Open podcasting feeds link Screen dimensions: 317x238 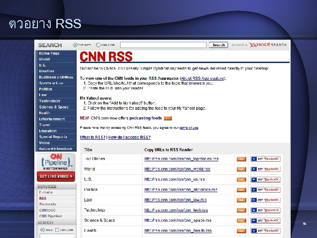tap(146, 118)
